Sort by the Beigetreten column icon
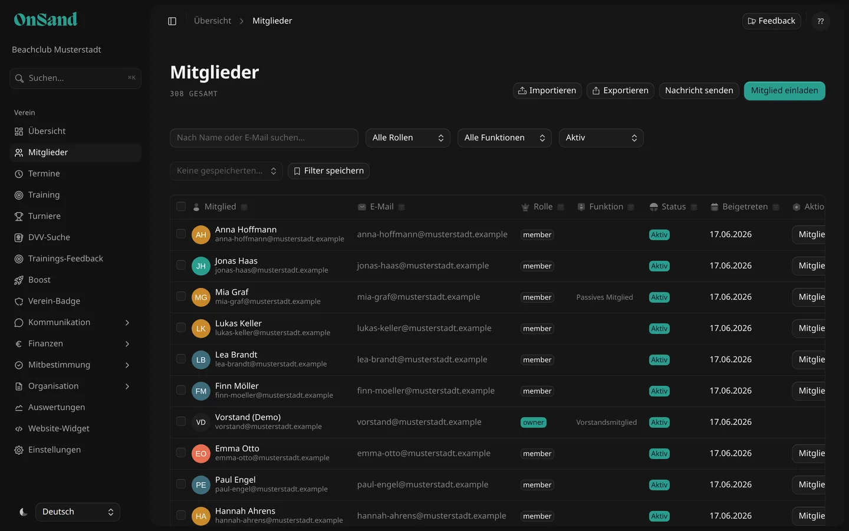The image size is (849, 531). tap(776, 207)
